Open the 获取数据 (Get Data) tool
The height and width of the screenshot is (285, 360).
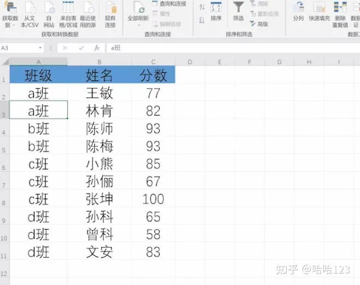10,14
